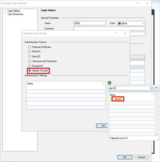Select the DynamicID radio button
160x162 pixels.
(29, 66)
